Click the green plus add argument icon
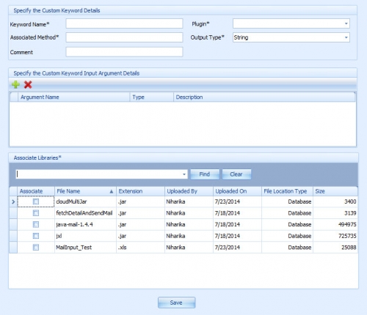The image size is (367, 315). coord(15,84)
